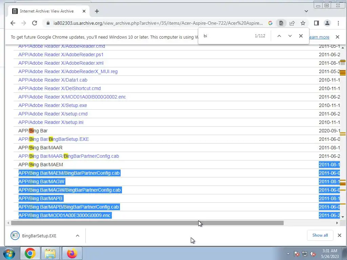Open Adobe Reader X/Data1.cab link
Screen dimensions: 347x260
[x=53, y=80]
